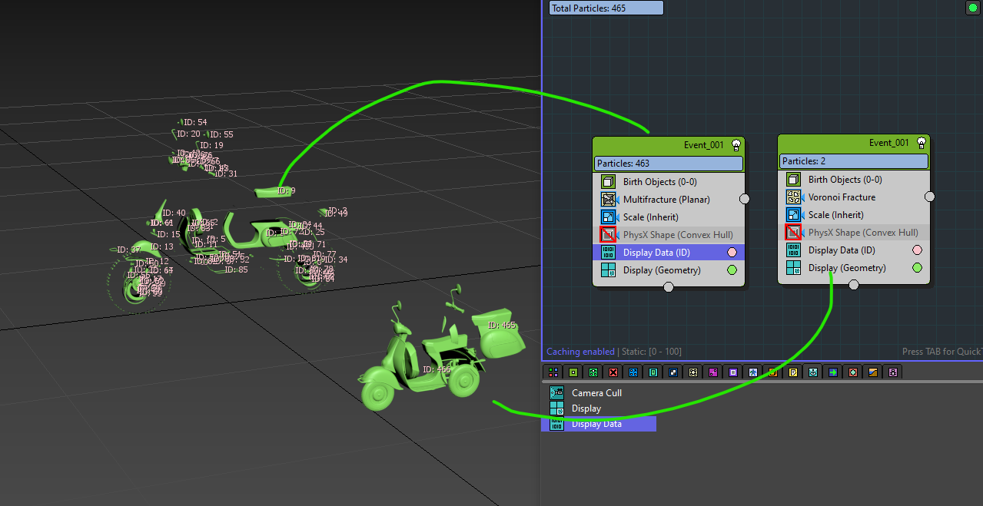Screen dimensions: 983x506
Task: Open the green arrow operator category tab
Action: (833, 372)
